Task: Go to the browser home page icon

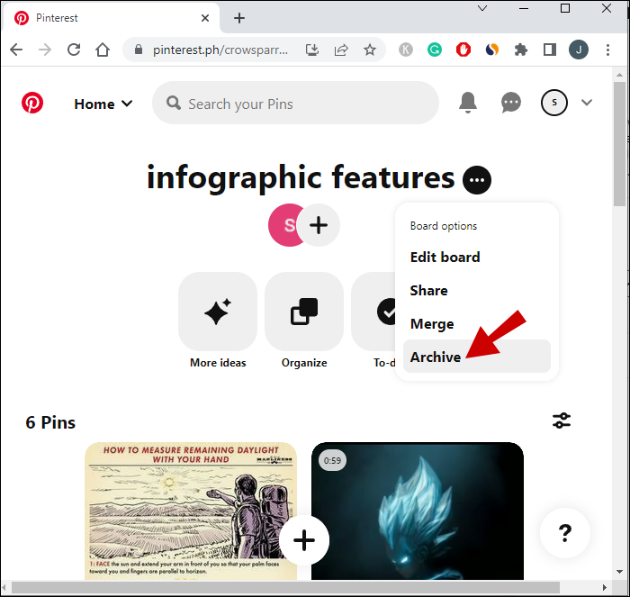Action: click(x=103, y=50)
